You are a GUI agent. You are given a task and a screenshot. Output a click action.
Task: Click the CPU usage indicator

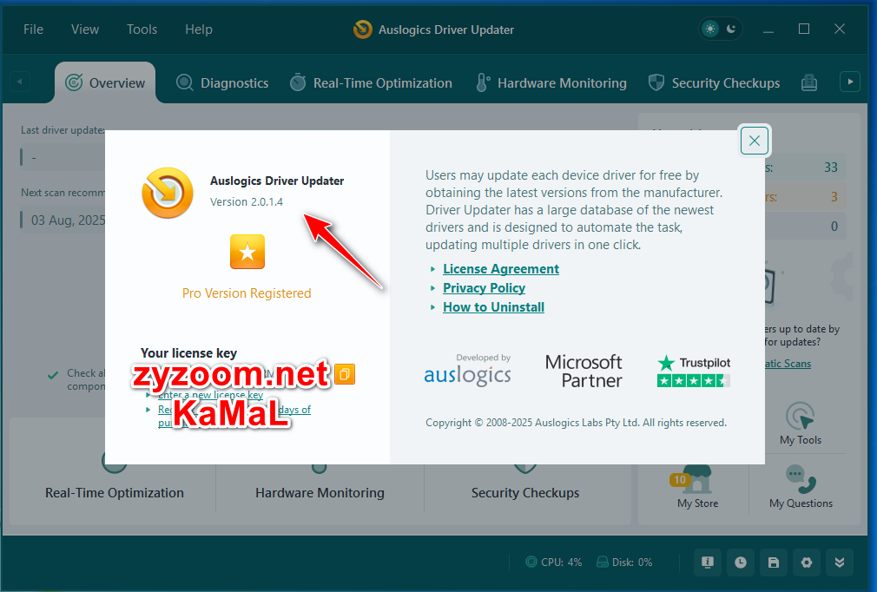pos(554,562)
